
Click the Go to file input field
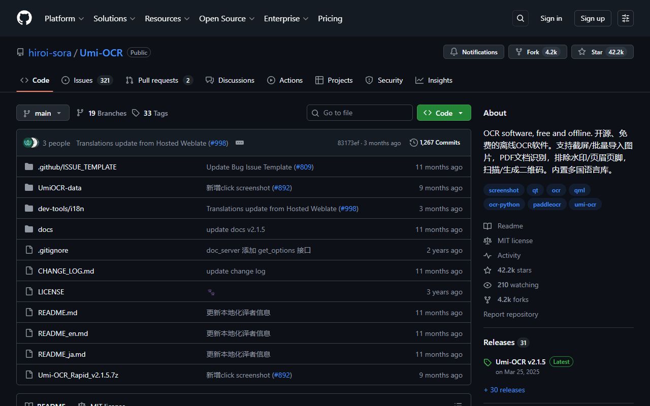click(x=360, y=113)
